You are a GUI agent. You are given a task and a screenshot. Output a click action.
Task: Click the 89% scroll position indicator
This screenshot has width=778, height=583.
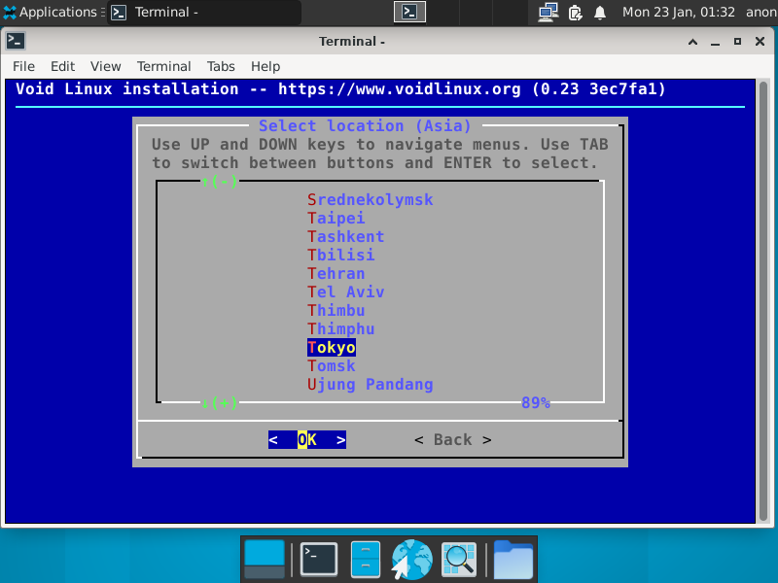click(536, 403)
